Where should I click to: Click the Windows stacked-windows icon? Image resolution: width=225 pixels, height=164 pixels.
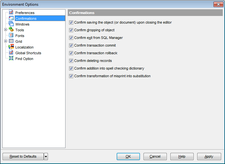11,24
